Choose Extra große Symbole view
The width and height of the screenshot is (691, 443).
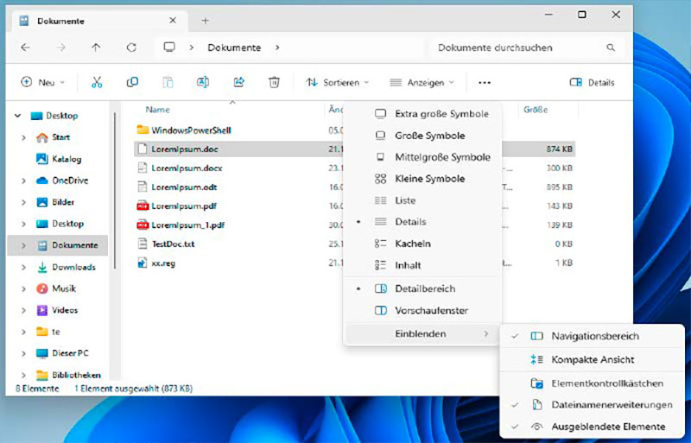click(422, 114)
